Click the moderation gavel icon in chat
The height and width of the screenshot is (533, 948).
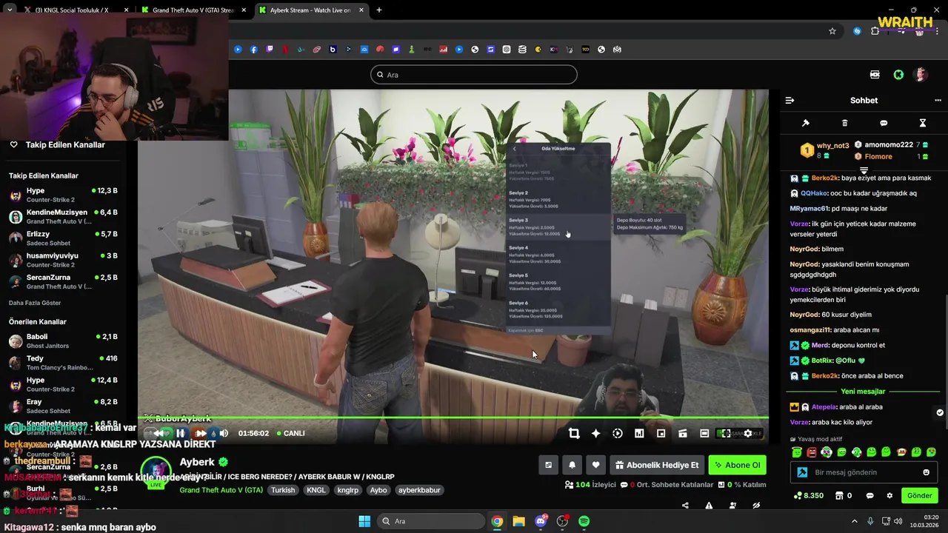(806, 123)
